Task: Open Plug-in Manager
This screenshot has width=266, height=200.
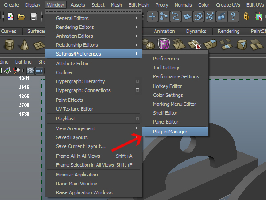Action: pos(175,132)
